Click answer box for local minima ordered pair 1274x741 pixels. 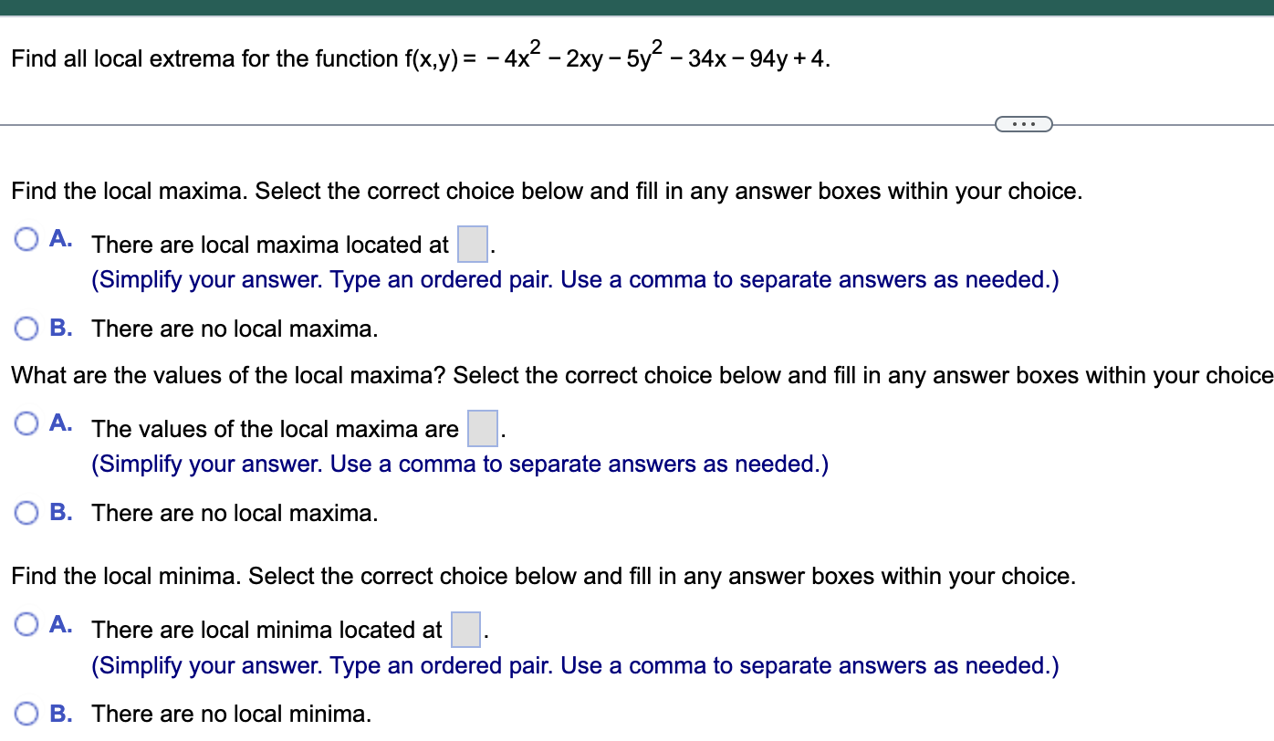click(465, 630)
